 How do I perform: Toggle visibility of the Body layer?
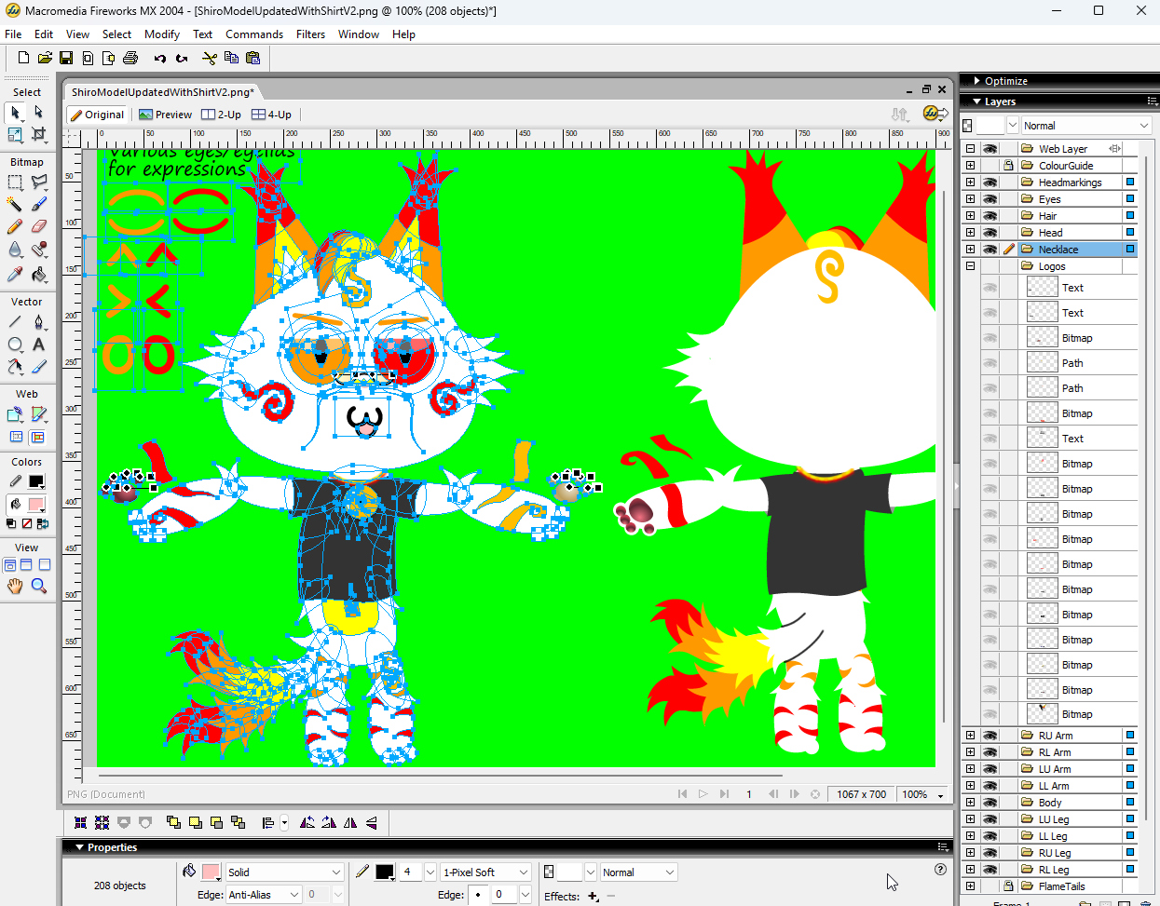coord(989,803)
